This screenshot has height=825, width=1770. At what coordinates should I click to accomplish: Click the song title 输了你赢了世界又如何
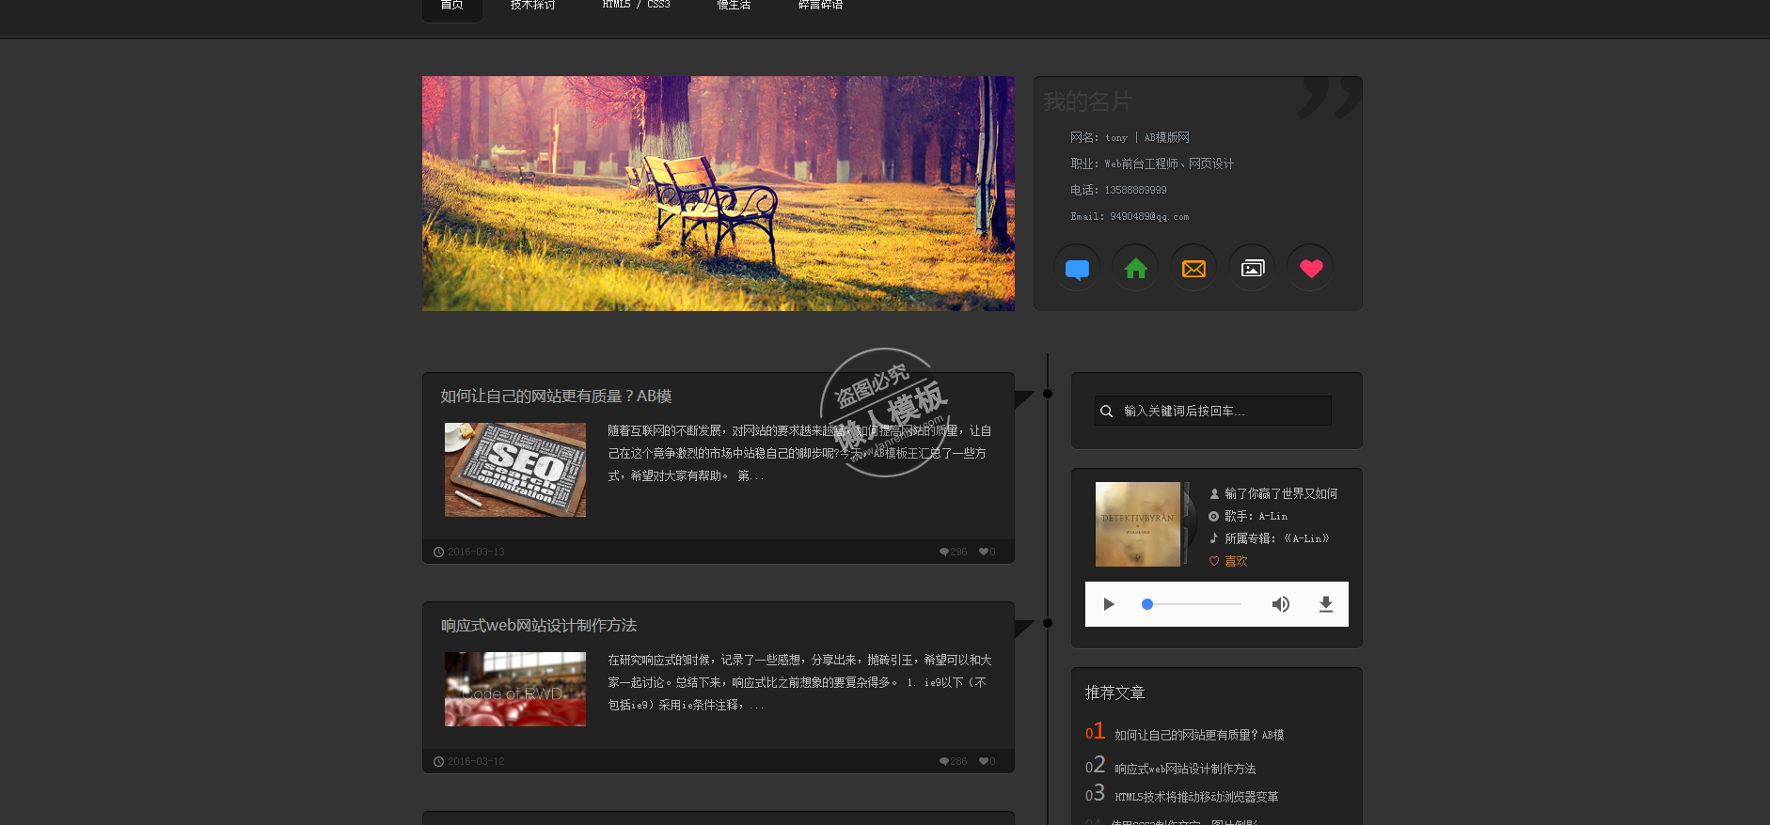tap(1281, 493)
